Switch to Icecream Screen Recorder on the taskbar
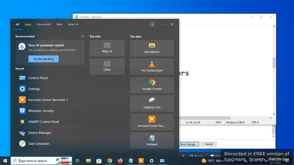 pyautogui.click(x=141, y=161)
